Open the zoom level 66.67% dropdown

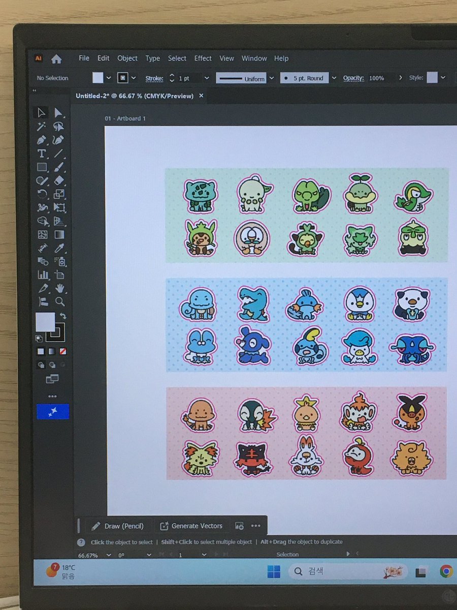[x=108, y=555]
